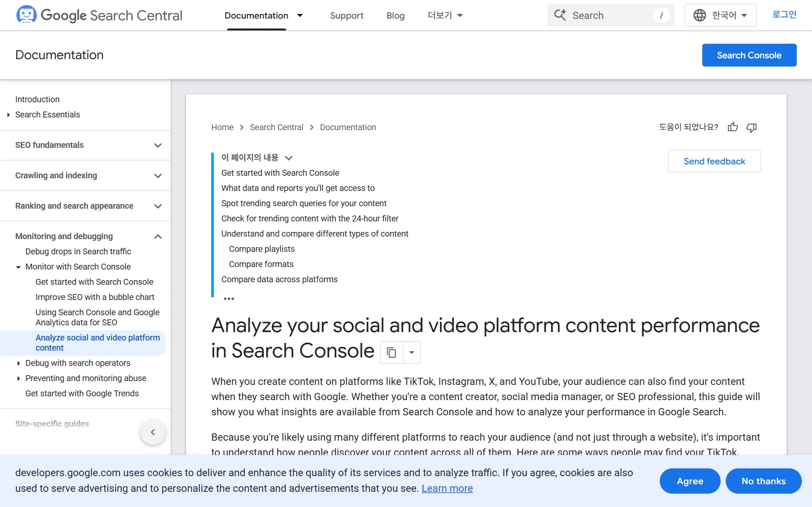Open the Introduction sidebar link
This screenshot has width=812, height=507.
pyautogui.click(x=37, y=99)
